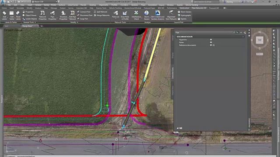
Task: Open Structure Properties
Action: point(63,15)
